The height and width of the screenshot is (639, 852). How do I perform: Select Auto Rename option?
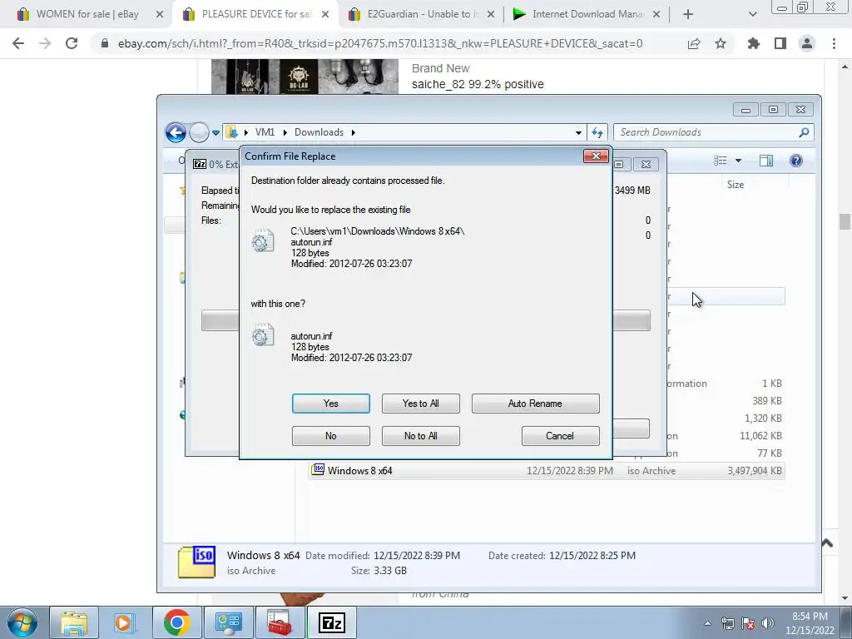535,404
